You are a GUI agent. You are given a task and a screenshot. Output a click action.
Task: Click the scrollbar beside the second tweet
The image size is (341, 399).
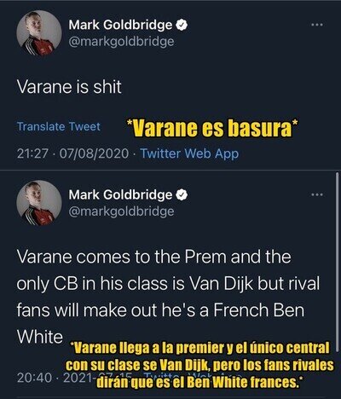[x=337, y=262]
